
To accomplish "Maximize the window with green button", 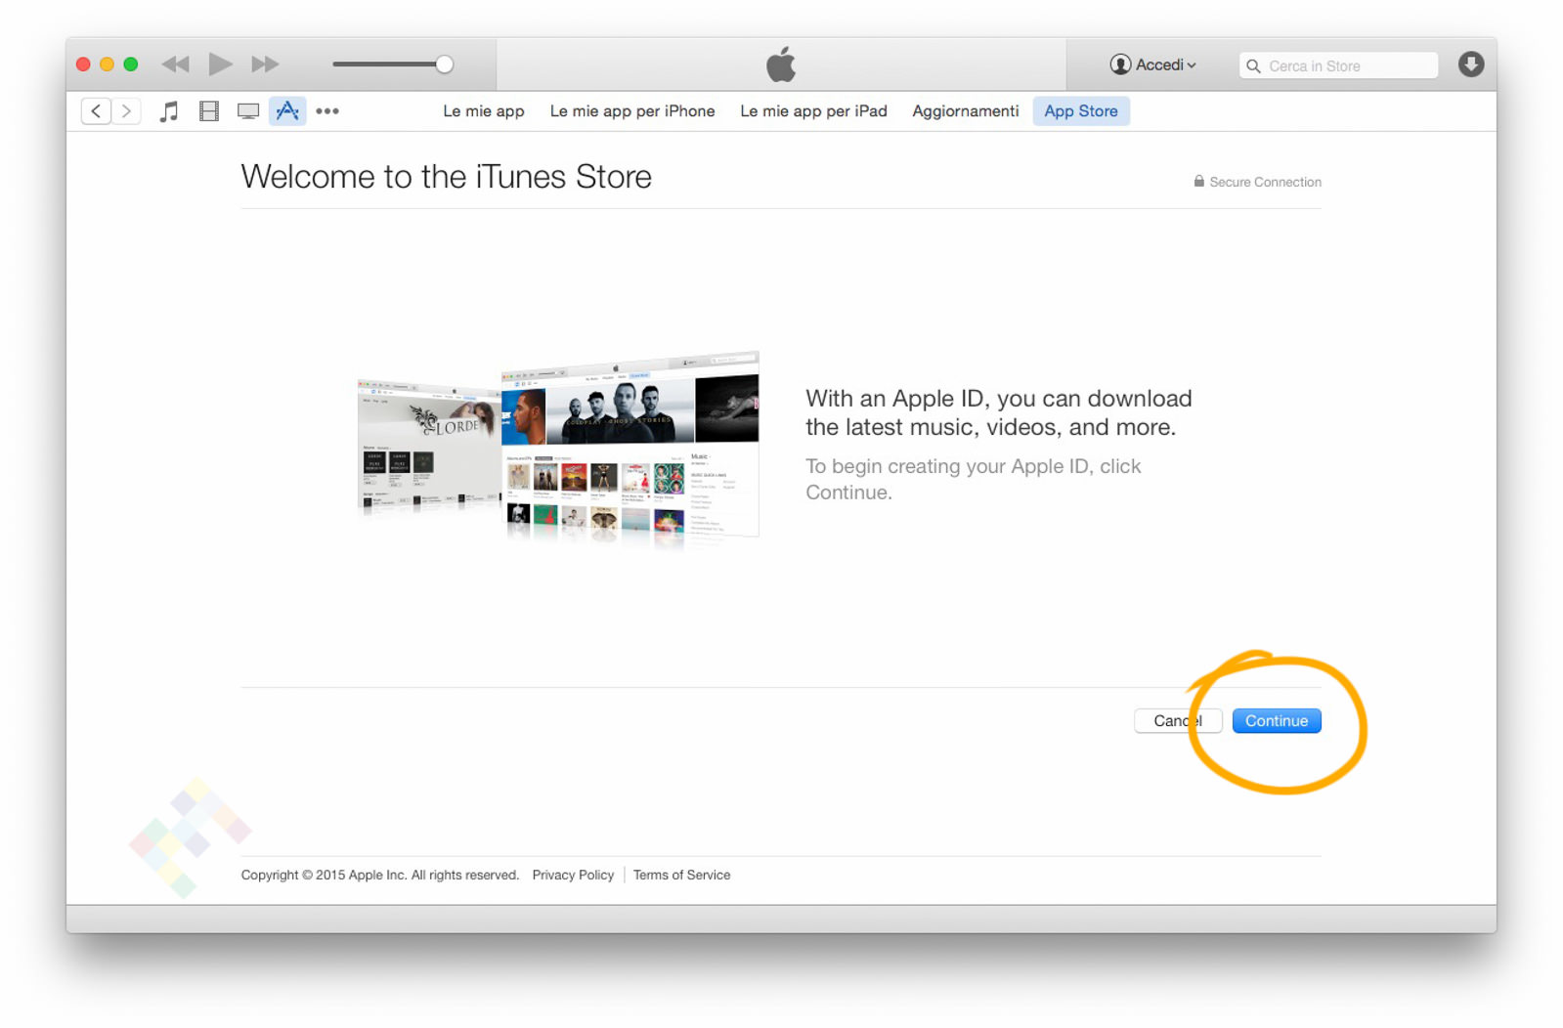I will 131,64.
